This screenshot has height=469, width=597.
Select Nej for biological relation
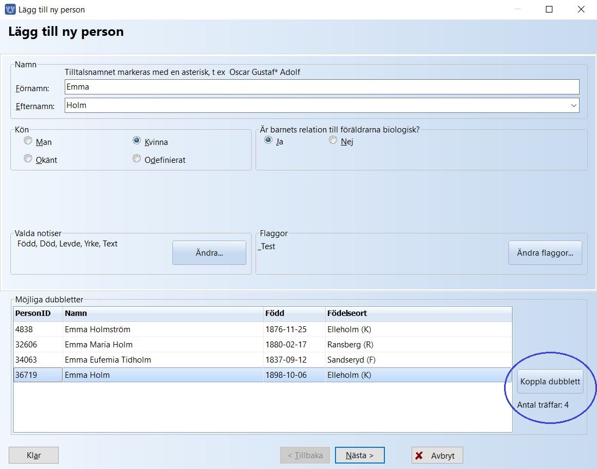tap(333, 140)
